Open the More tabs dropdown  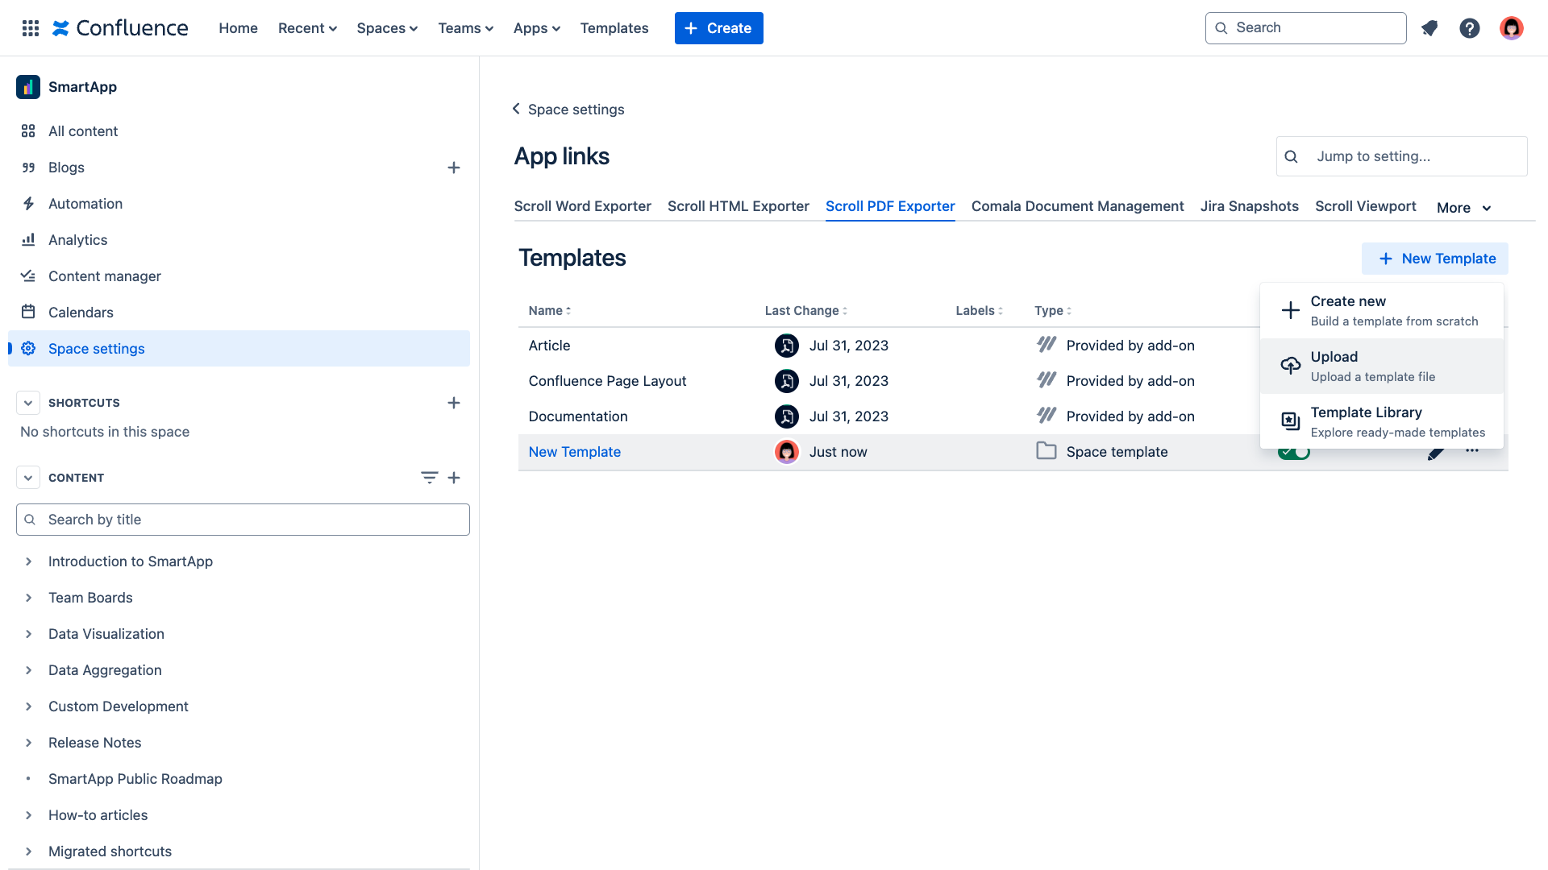click(1463, 208)
